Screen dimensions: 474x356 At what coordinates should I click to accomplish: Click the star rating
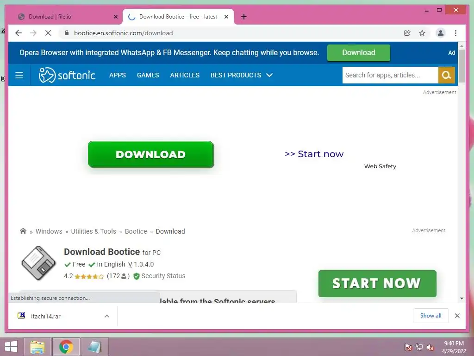tap(89, 276)
